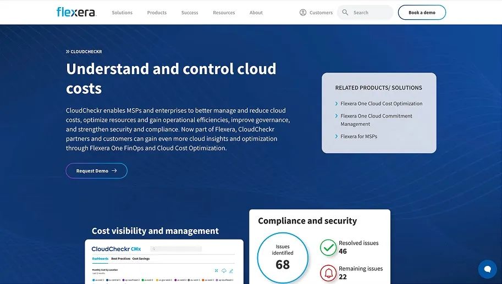Click chevron beside Flexera One Cloud Cost Optimization
This screenshot has height=284, width=502.
tap(336, 104)
